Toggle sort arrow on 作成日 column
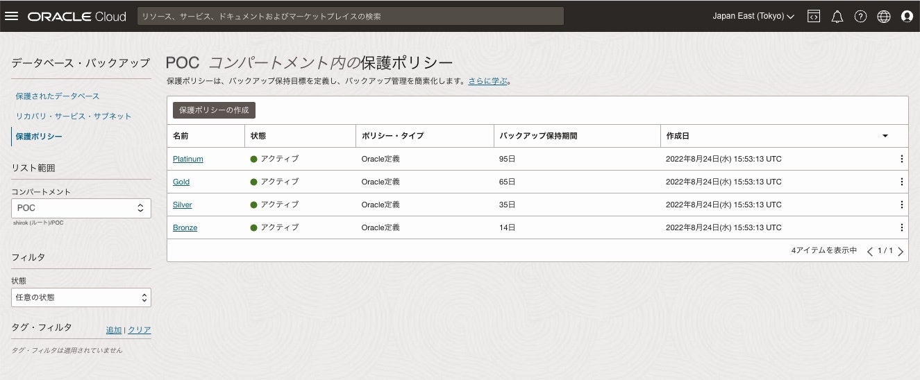 click(885, 136)
